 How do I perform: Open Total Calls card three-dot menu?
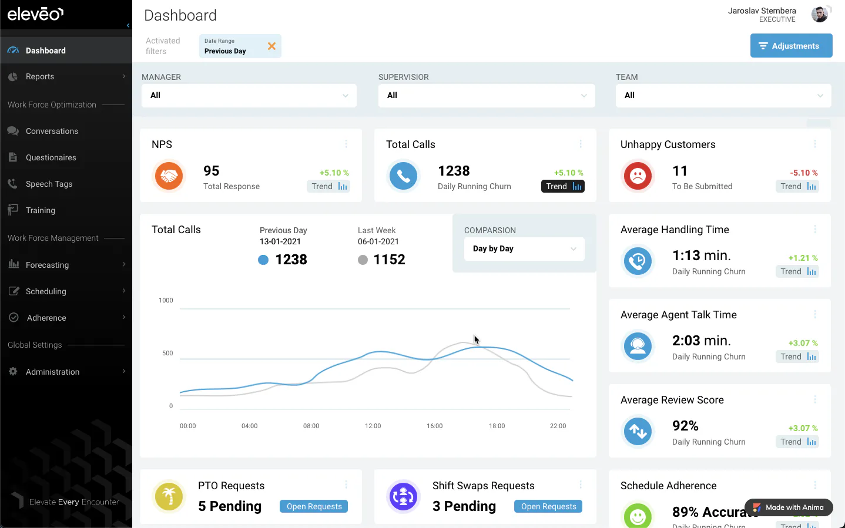coord(581,144)
